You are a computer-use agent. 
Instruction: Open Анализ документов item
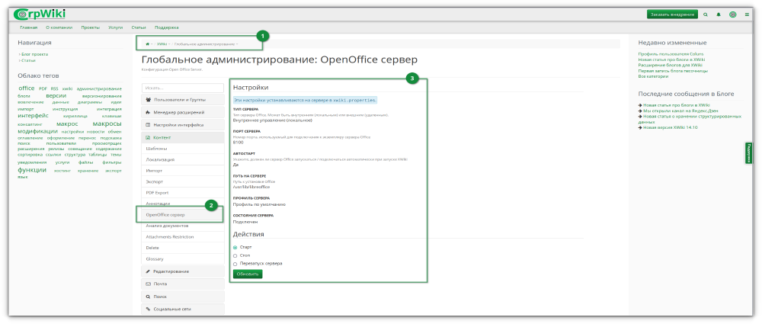point(183,226)
